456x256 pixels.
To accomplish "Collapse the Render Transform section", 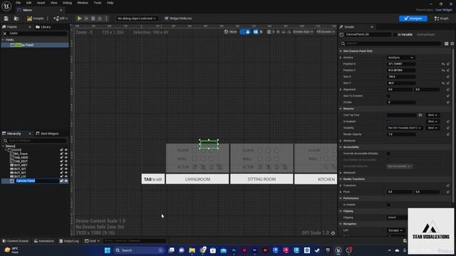I will click(341, 179).
